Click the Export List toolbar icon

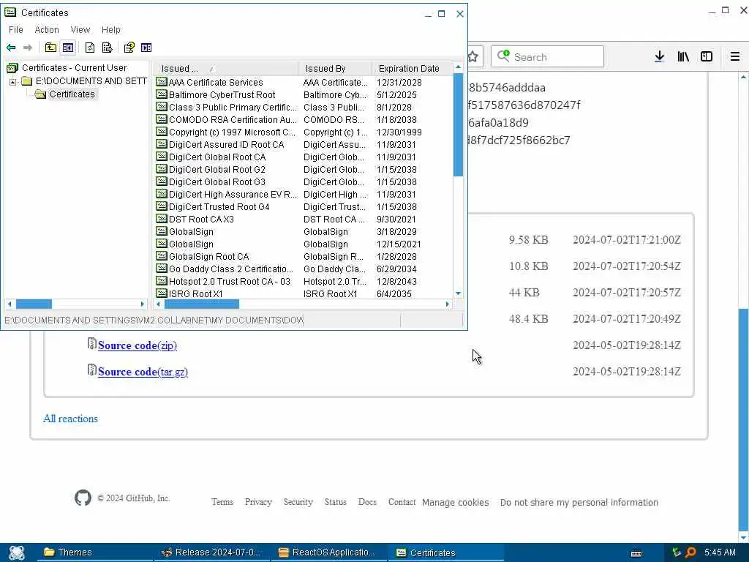pos(107,48)
